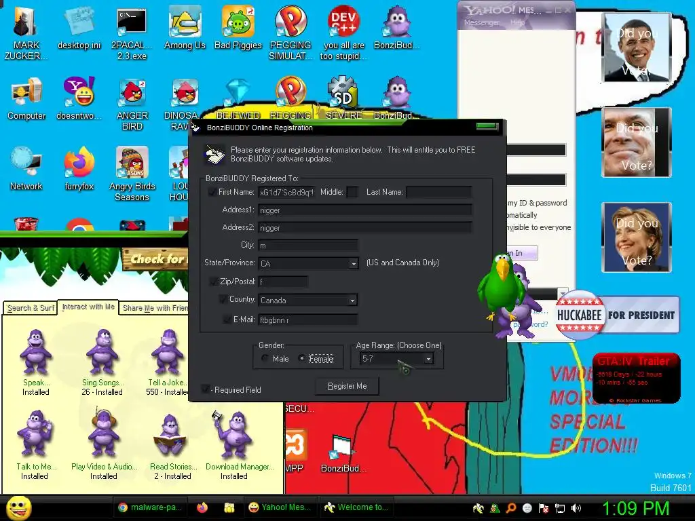
Task: Launch the SEVERE SD gear desktop shortcut
Action: 343,98
